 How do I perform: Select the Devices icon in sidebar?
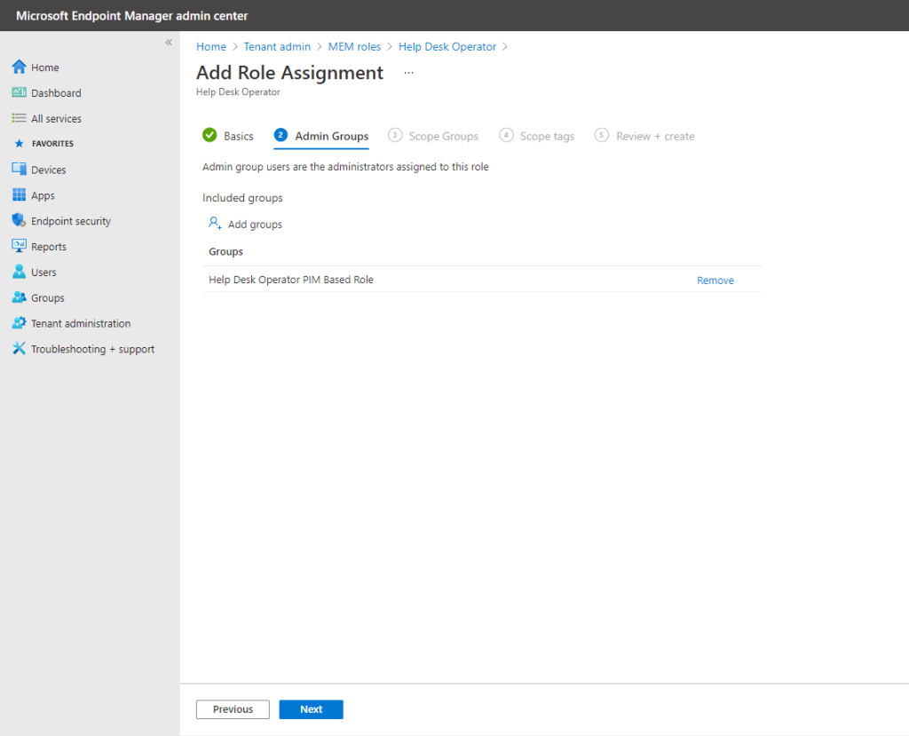(19, 170)
